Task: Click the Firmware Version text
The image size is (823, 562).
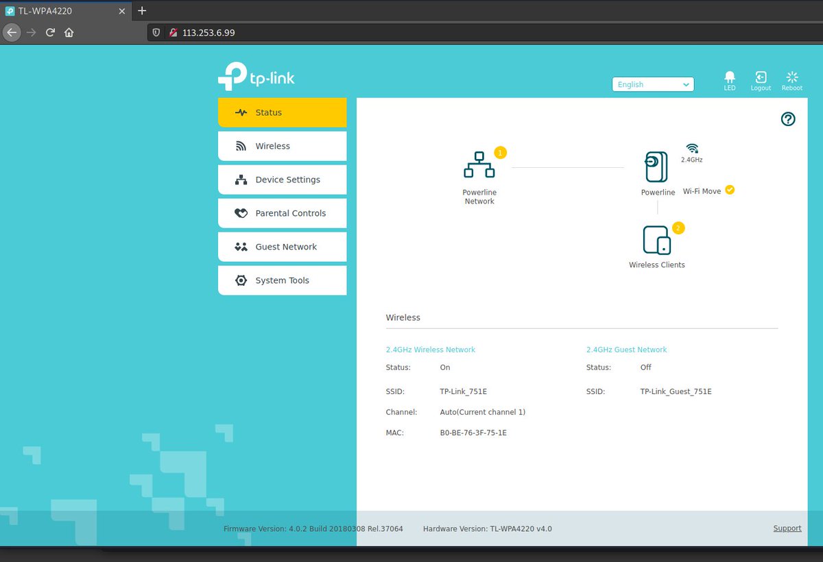Action: [313, 528]
